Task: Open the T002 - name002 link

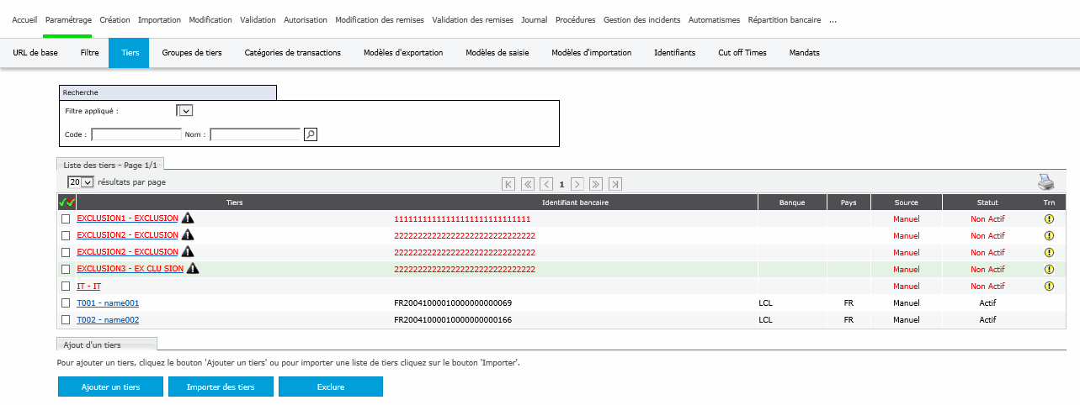Action: click(108, 320)
